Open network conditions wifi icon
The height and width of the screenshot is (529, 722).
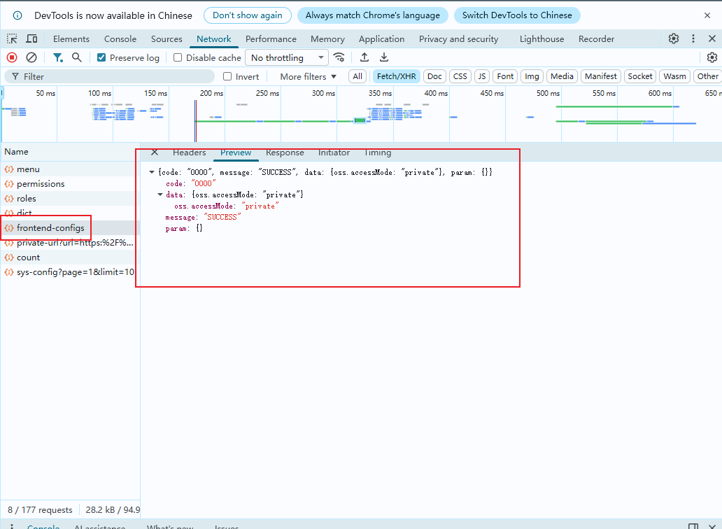click(x=339, y=58)
